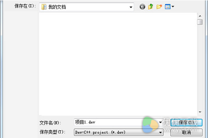Click the 取消 cancel button
Viewport: 208px width, 138px height.
pyautogui.click(x=186, y=132)
